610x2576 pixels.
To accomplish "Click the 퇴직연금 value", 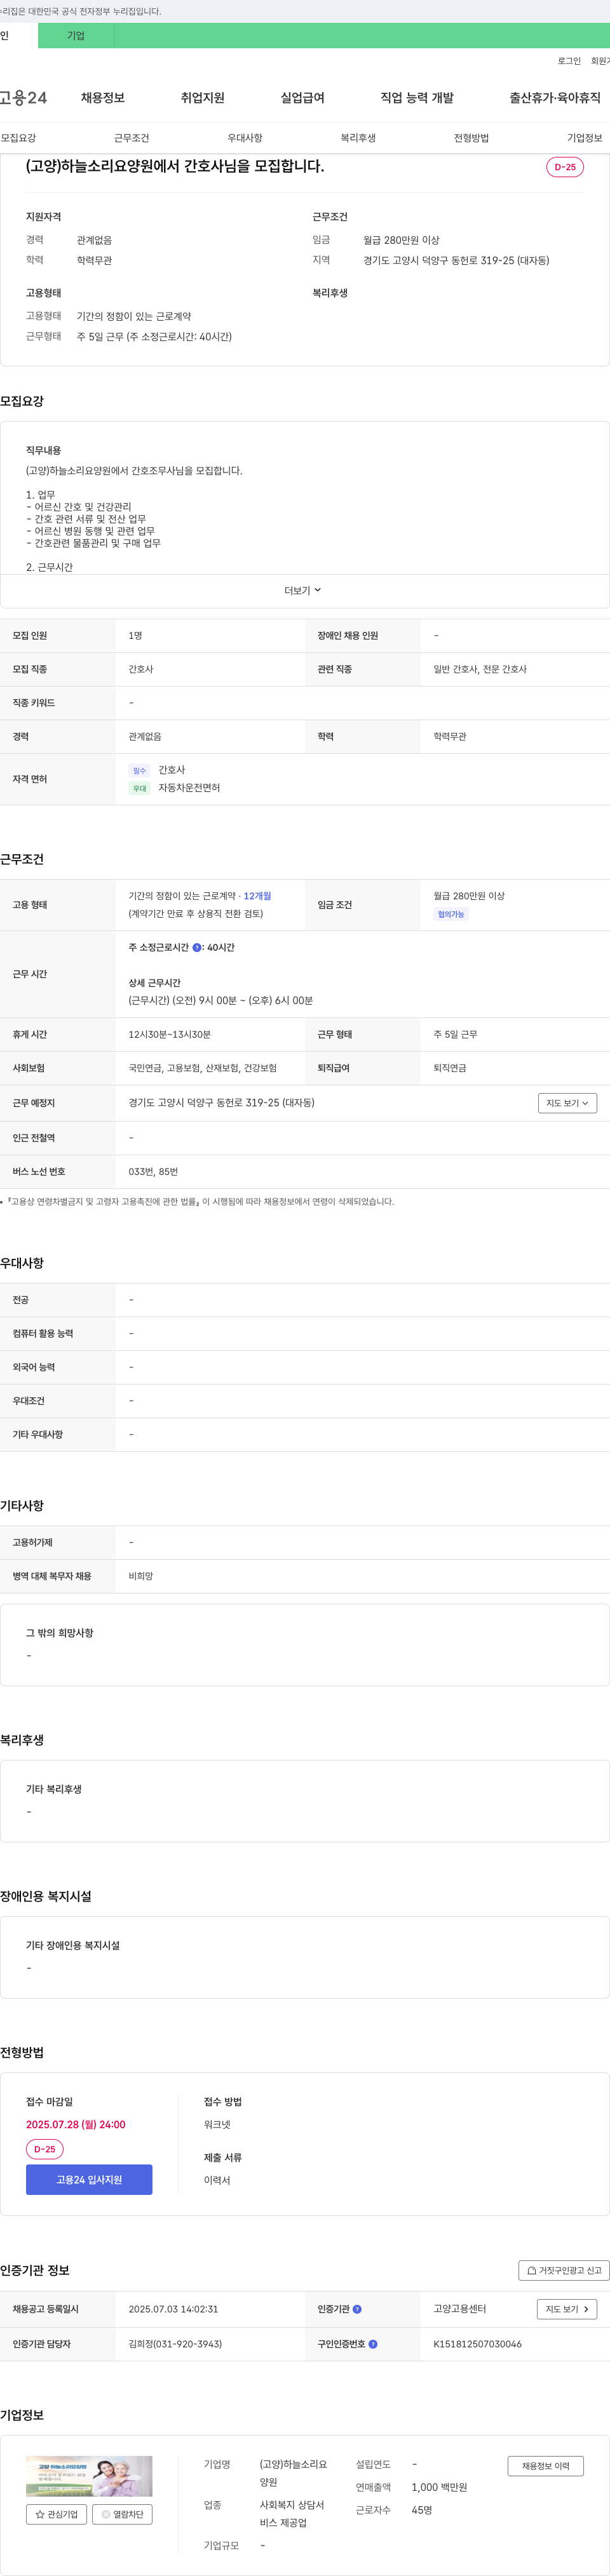I will tap(450, 1068).
